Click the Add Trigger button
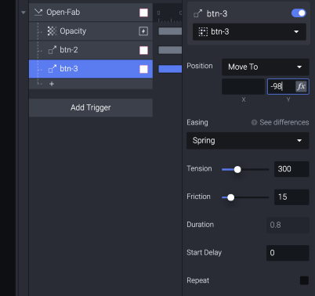The image size is (315, 296). click(91, 107)
